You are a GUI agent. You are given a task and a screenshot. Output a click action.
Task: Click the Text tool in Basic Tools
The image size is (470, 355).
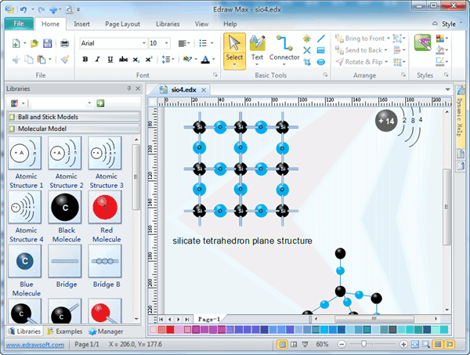click(257, 49)
